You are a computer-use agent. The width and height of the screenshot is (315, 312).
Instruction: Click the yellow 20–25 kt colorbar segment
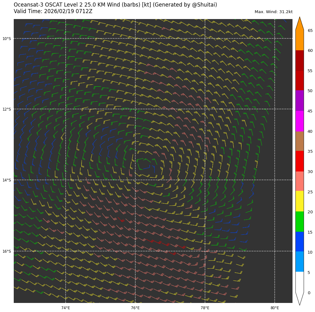[299, 201]
